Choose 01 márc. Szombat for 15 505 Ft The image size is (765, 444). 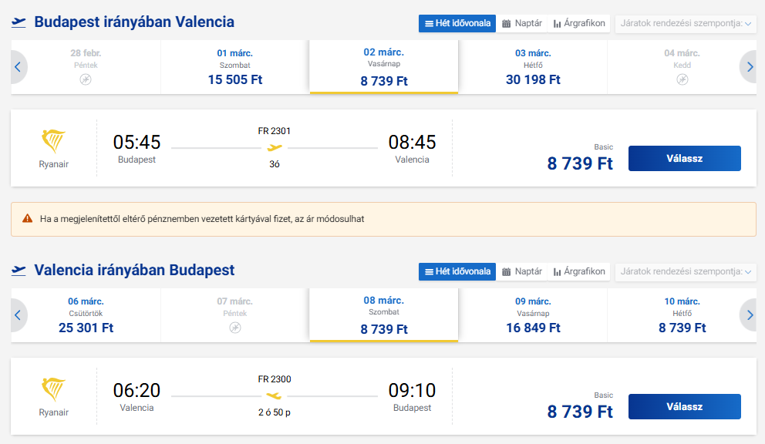click(234, 67)
